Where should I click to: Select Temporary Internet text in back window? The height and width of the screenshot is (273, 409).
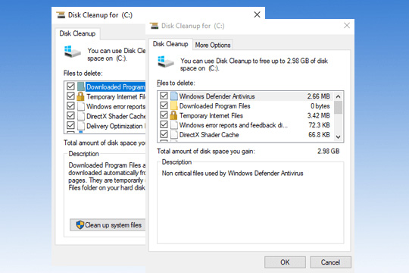point(116,96)
